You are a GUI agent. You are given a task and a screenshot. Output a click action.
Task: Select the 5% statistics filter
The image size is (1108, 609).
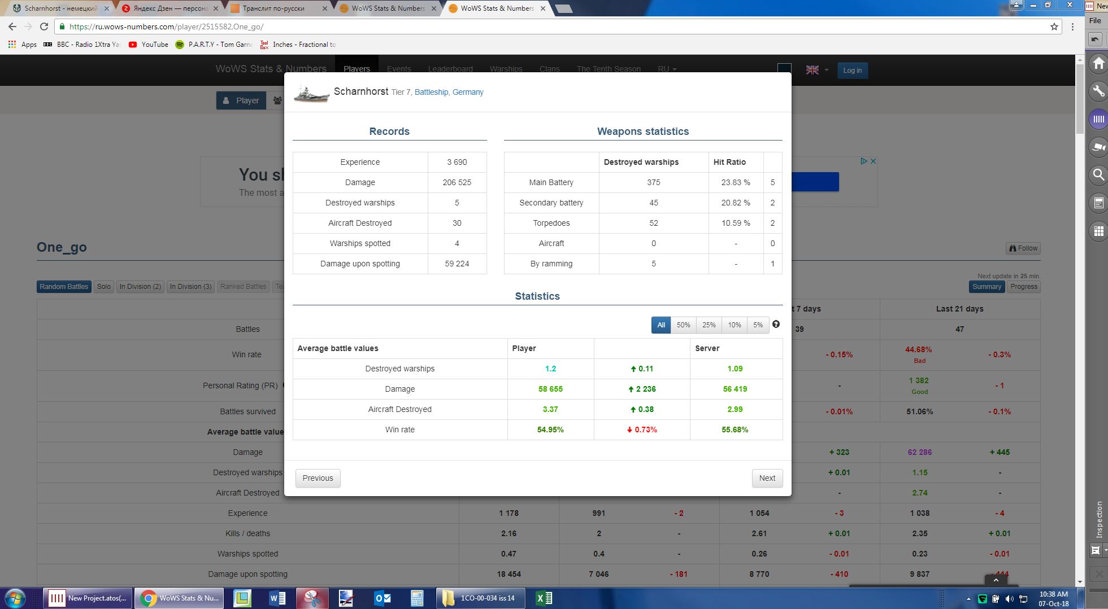(x=758, y=325)
